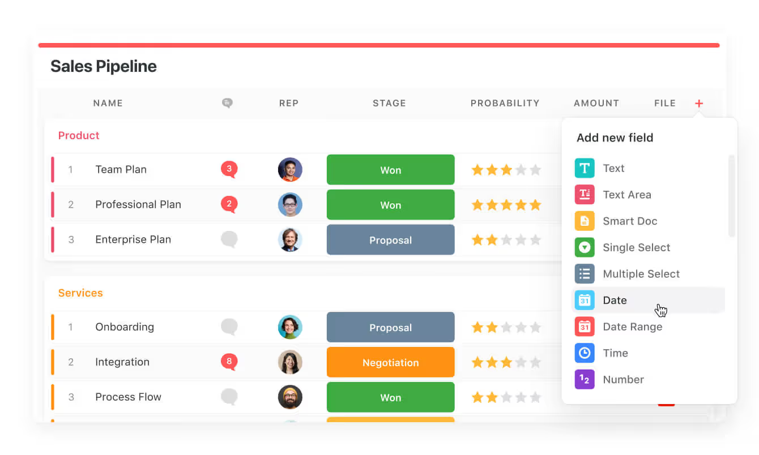
Task: Select the Multiple Select list icon
Action: coord(585,274)
